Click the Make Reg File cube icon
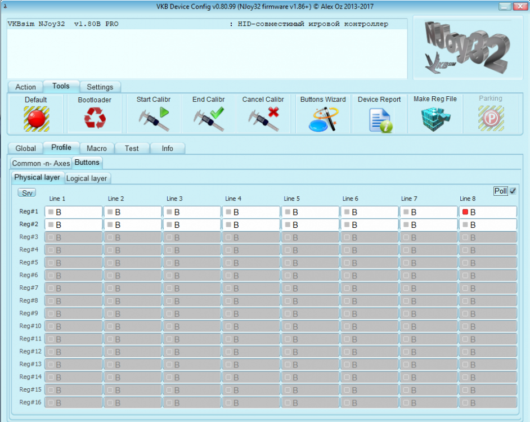Image resolution: width=530 pixels, height=422 pixels. 435,118
